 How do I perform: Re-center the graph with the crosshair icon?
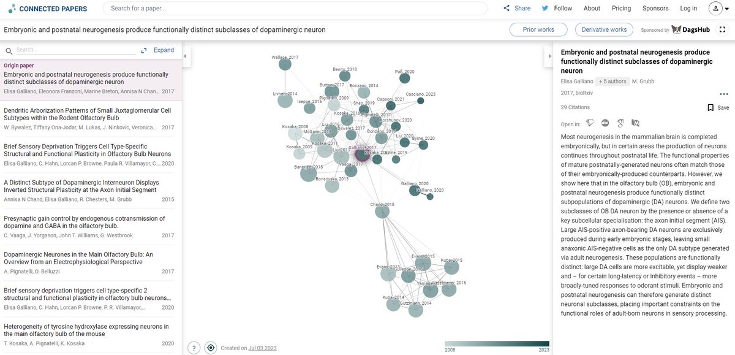211,347
